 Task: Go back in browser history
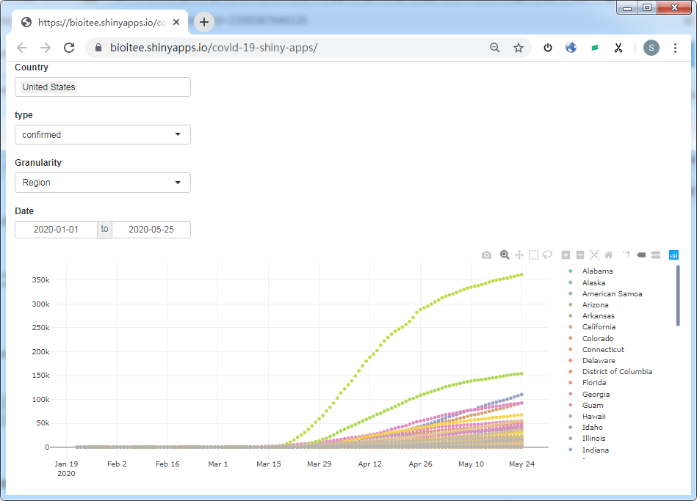(x=22, y=48)
